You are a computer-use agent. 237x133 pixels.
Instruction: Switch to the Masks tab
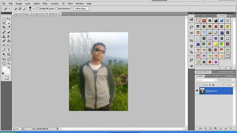[216, 72]
